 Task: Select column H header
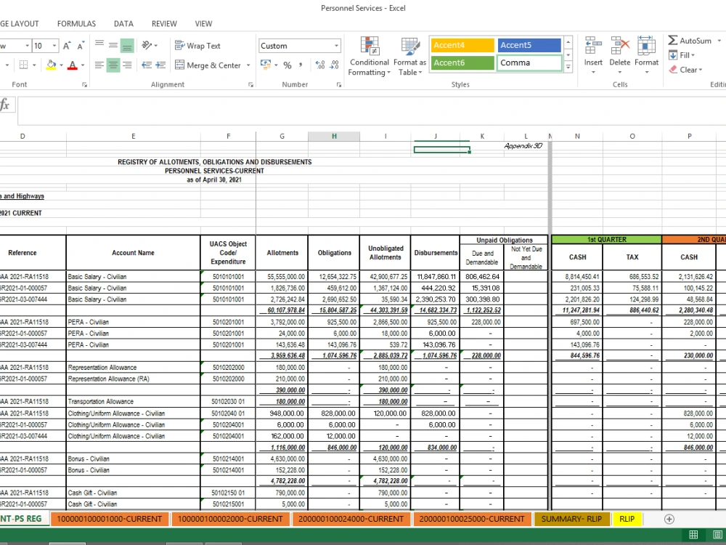(334, 137)
